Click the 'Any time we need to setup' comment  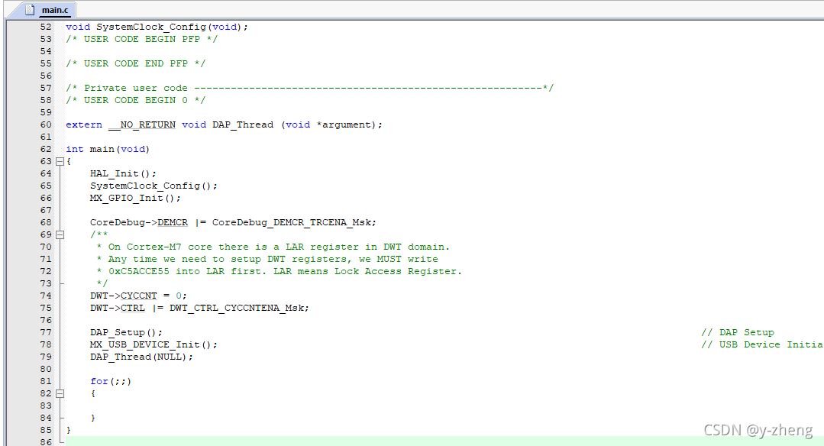267,260
